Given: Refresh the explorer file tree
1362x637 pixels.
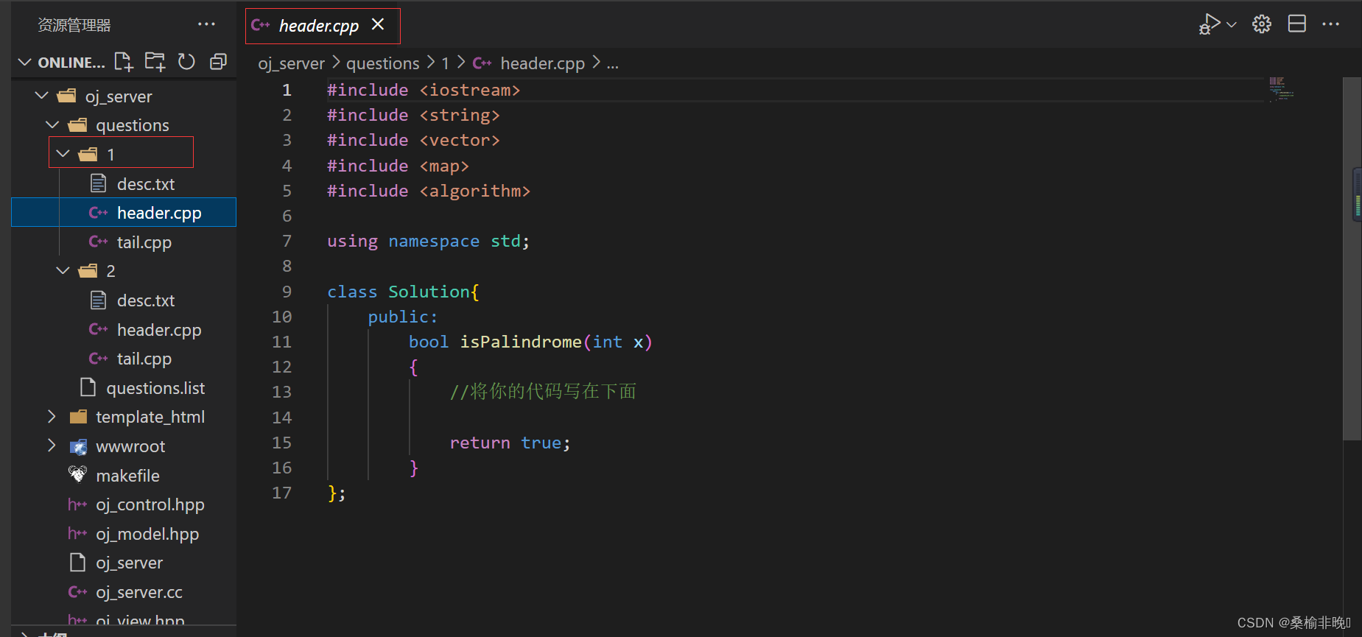Looking at the screenshot, I should point(186,62).
